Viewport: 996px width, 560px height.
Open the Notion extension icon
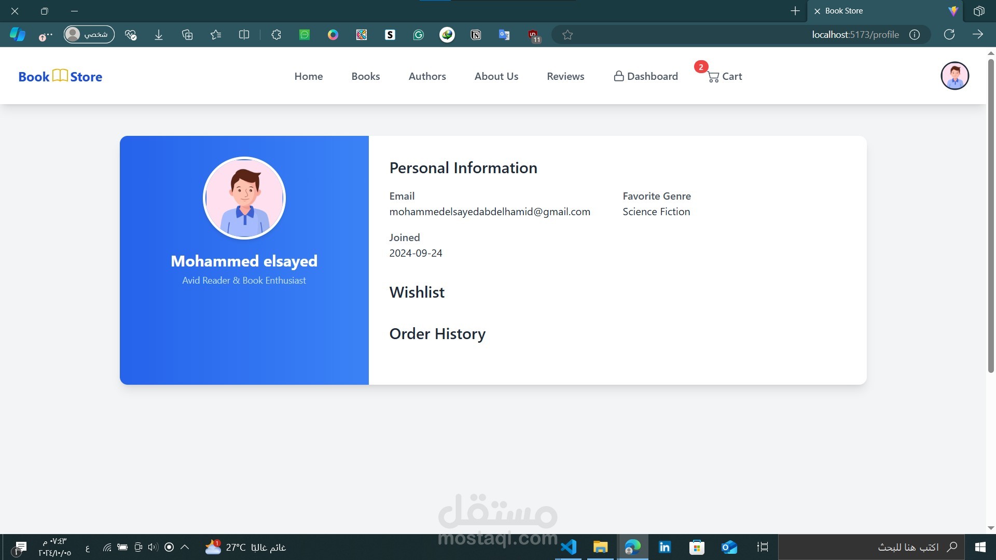tap(475, 35)
